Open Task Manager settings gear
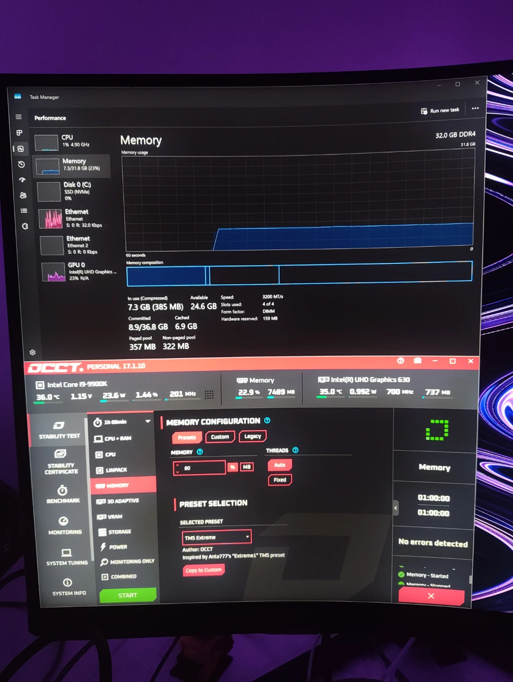The width and height of the screenshot is (513, 682). [33, 352]
